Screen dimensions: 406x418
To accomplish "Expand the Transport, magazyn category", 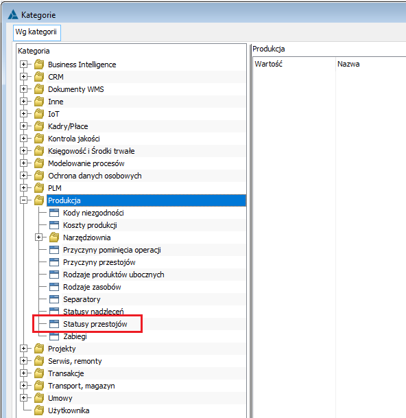I will 24,386.
